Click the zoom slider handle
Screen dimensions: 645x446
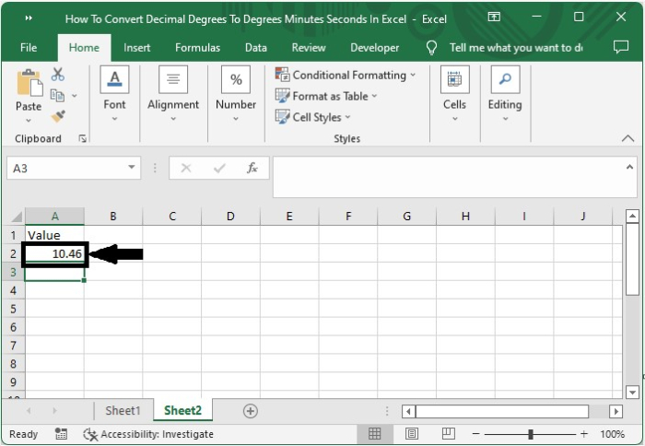click(531, 434)
